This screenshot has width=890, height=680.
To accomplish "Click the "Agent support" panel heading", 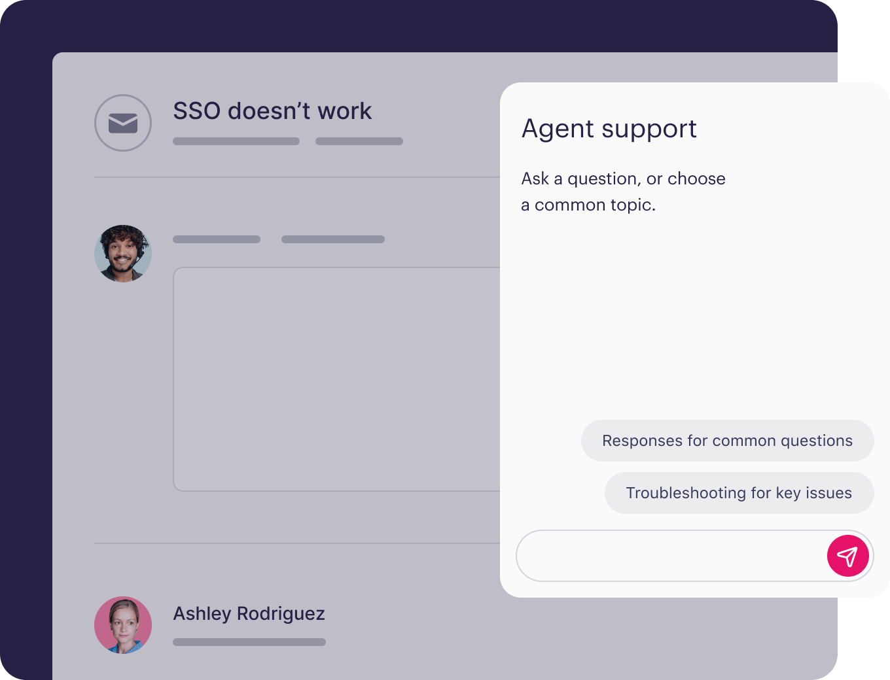I will [609, 129].
